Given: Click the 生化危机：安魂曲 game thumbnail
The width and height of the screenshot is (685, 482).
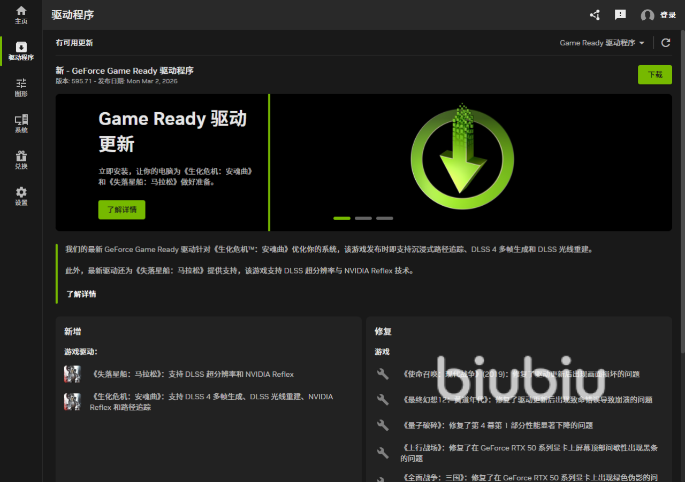Looking at the screenshot, I should click(72, 402).
